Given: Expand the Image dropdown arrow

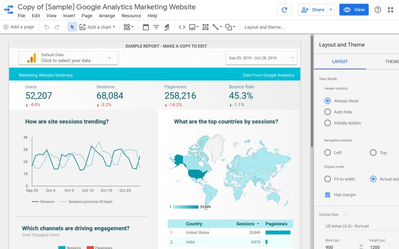Looking at the screenshot, I should tap(197, 27).
